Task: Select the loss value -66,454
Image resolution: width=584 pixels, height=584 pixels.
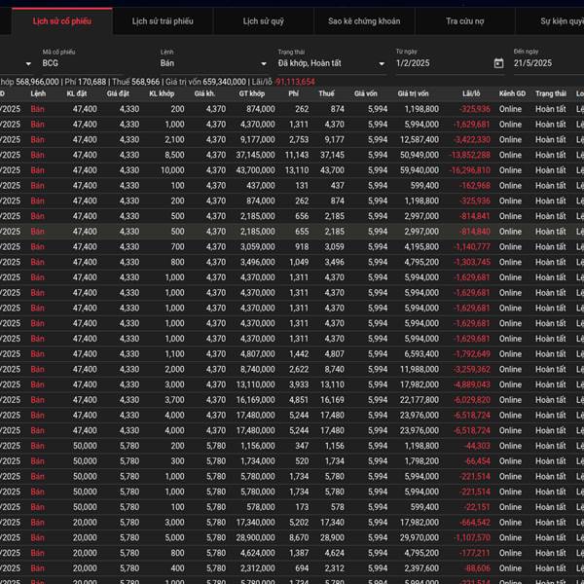Action: click(477, 461)
